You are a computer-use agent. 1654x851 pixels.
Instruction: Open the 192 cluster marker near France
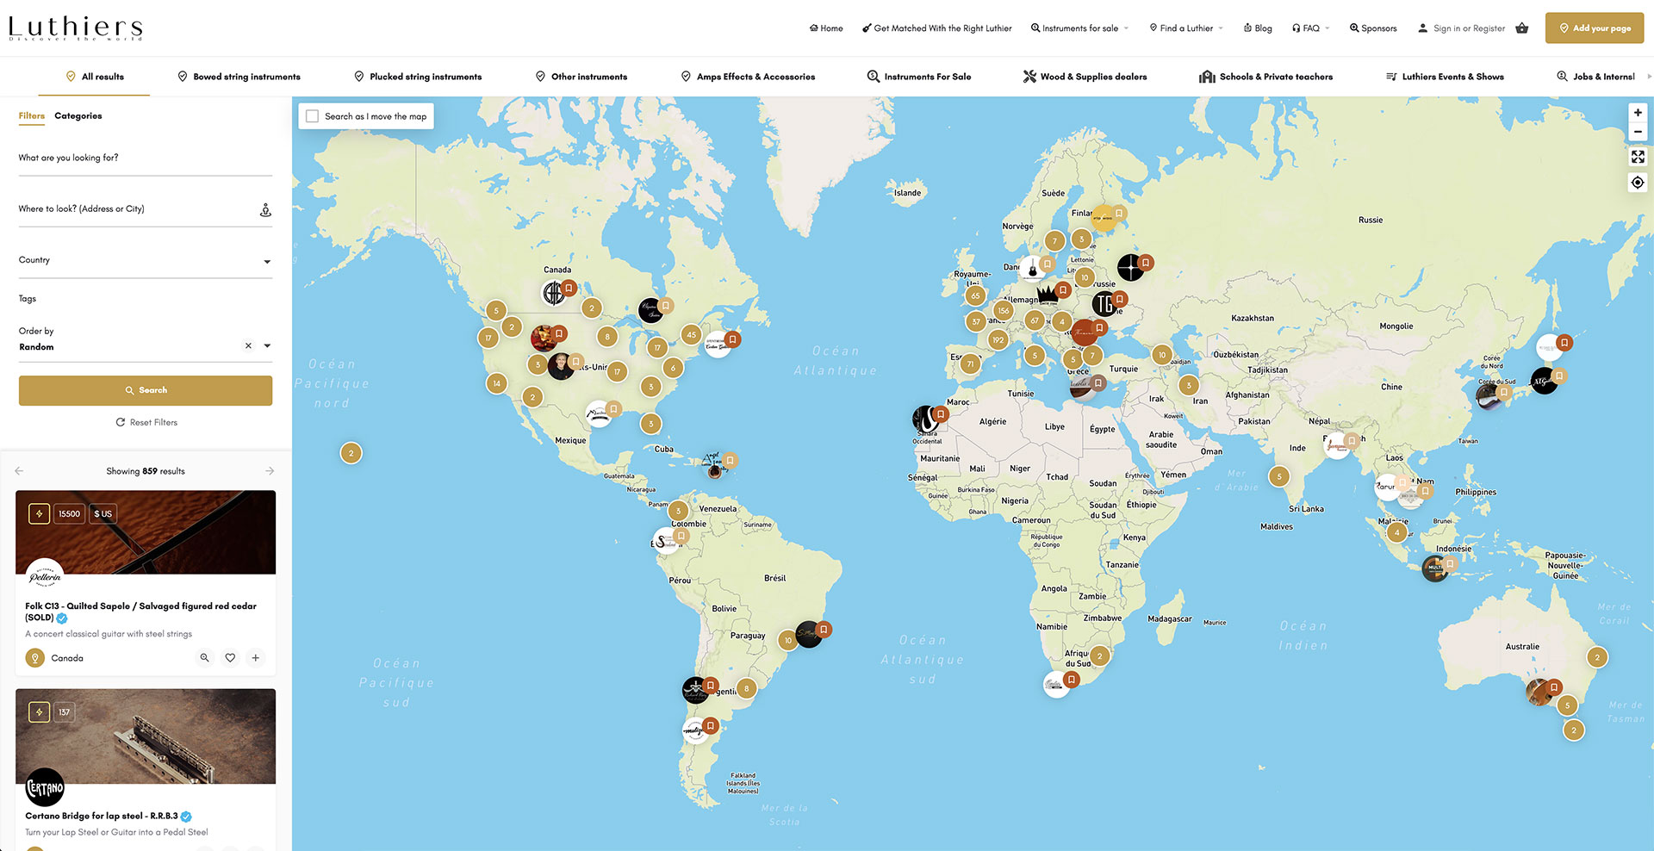998,339
